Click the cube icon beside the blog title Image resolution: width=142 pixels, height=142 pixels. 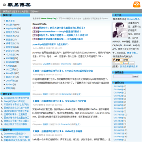point(4,5)
